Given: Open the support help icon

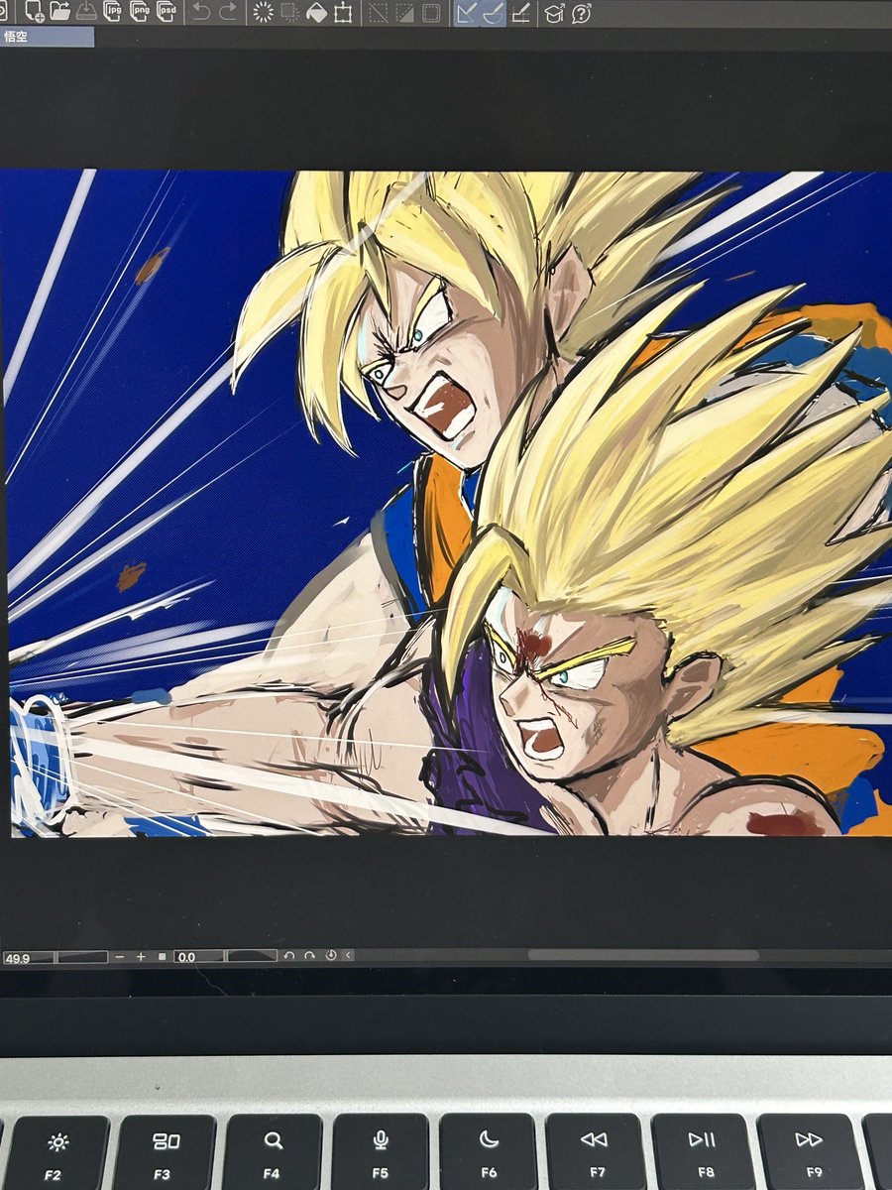Looking at the screenshot, I should pyautogui.click(x=582, y=12).
